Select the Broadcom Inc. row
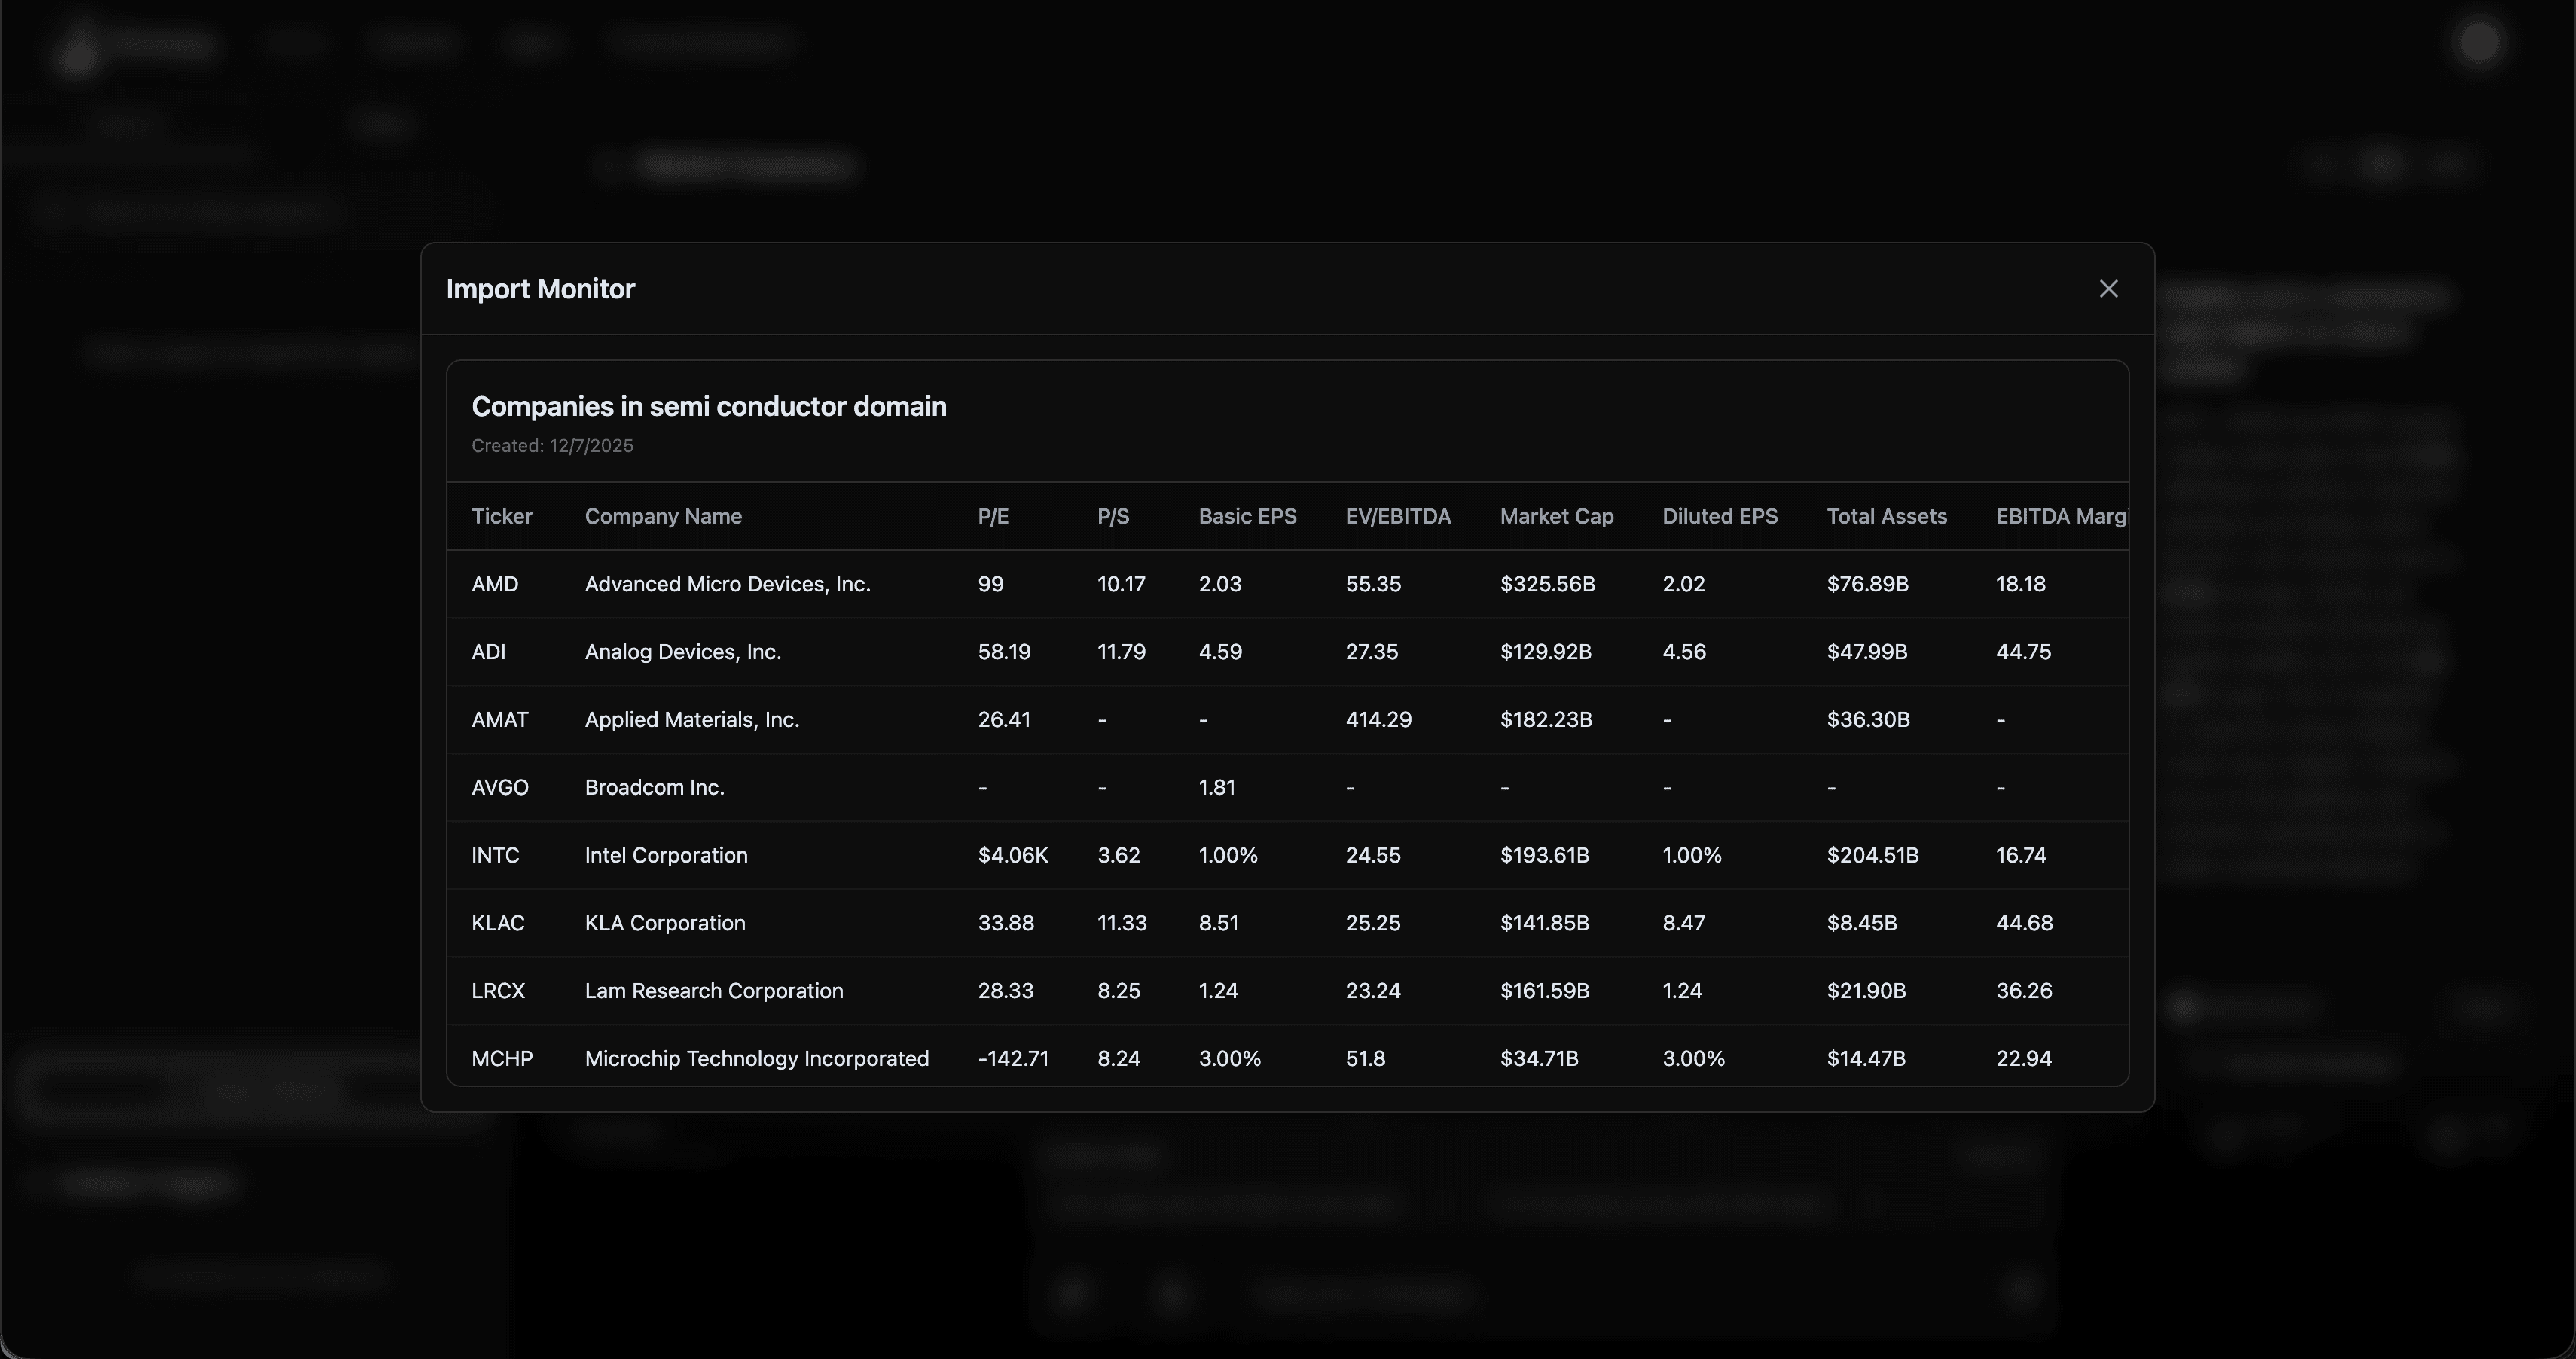2576x1359 pixels. tap(654, 788)
